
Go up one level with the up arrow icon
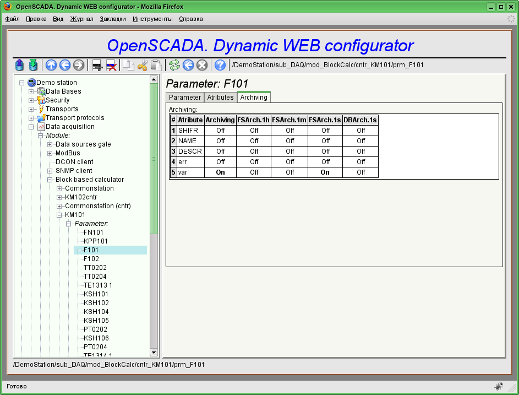pos(51,65)
